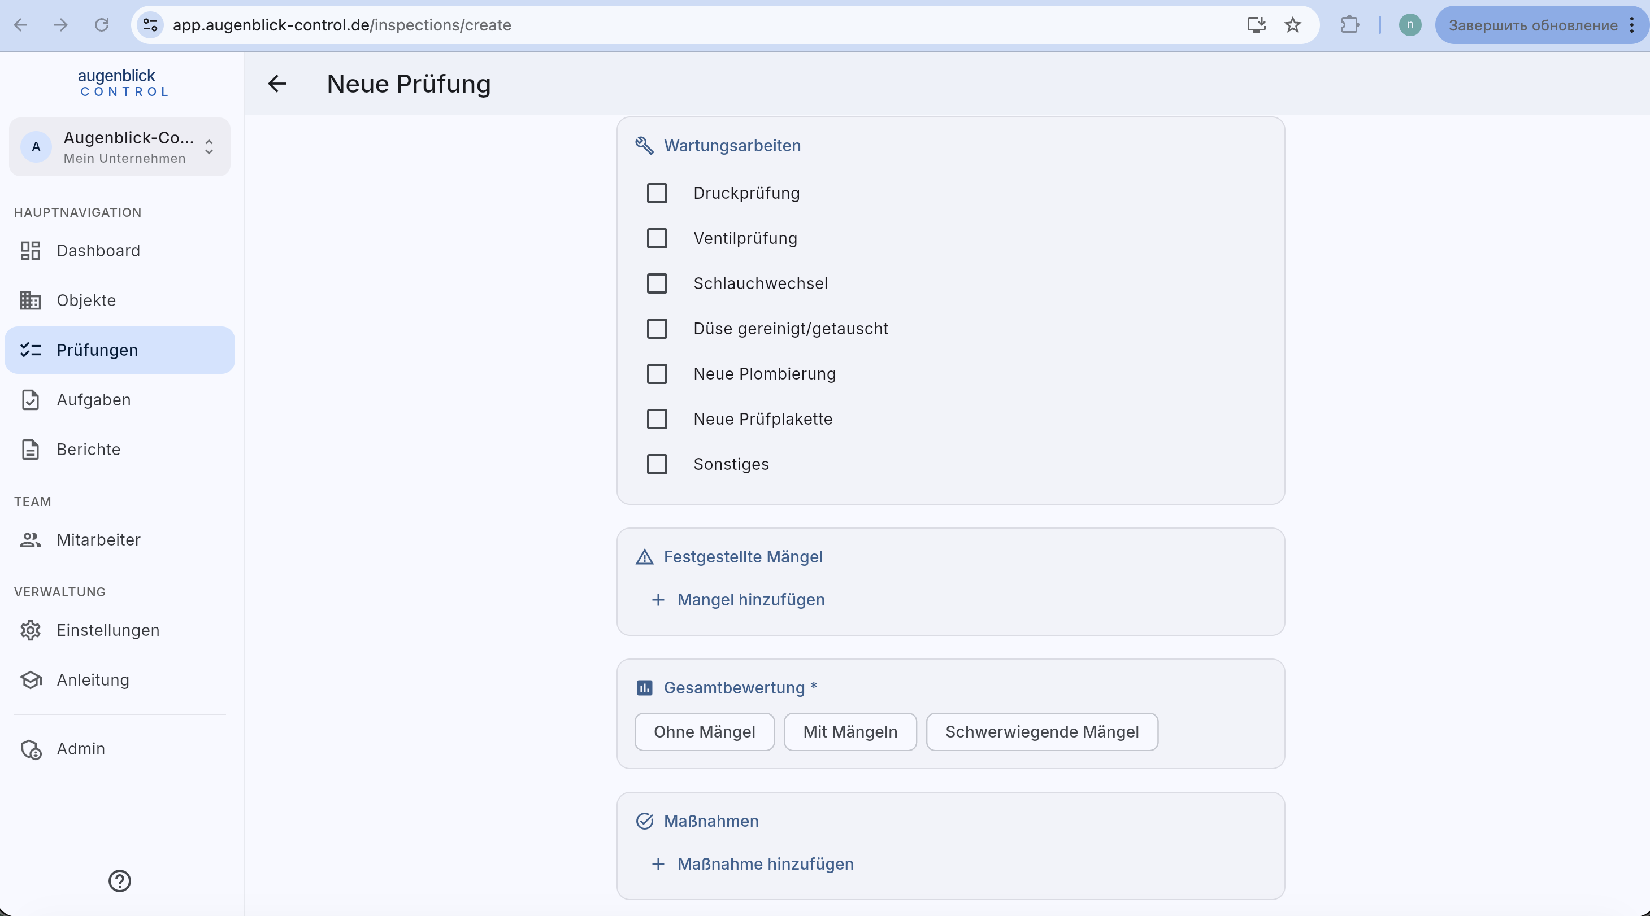
Task: Click the VERWALTUNG section label
Action: click(59, 592)
